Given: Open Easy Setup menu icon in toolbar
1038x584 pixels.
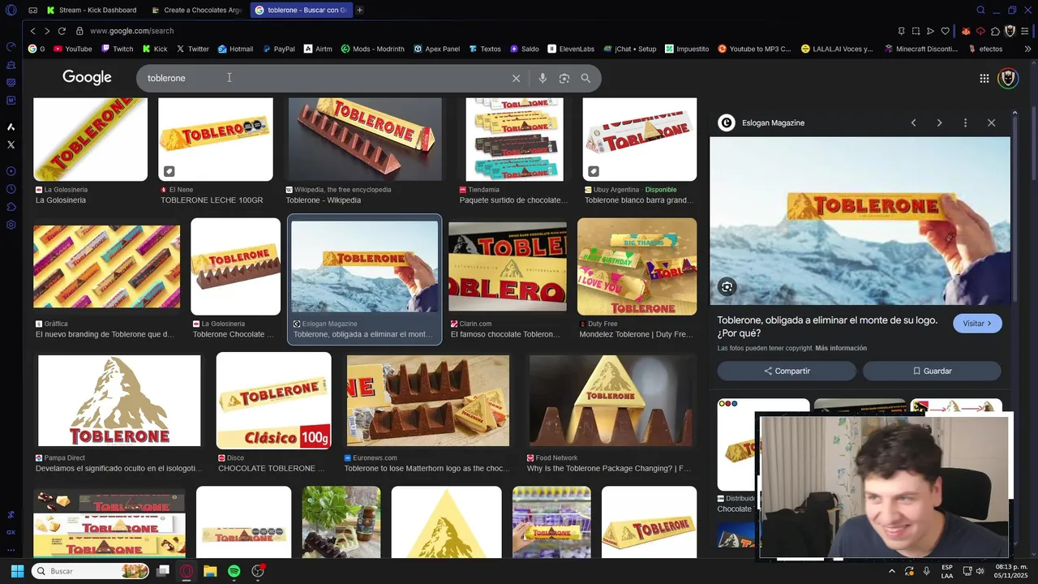Looking at the screenshot, I should pos(1025,31).
